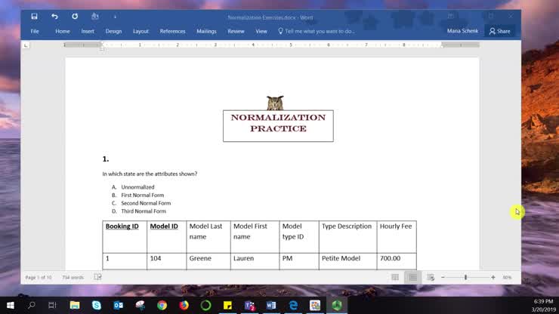
Task: Undo the last action with the Undo icon
Action: point(54,17)
